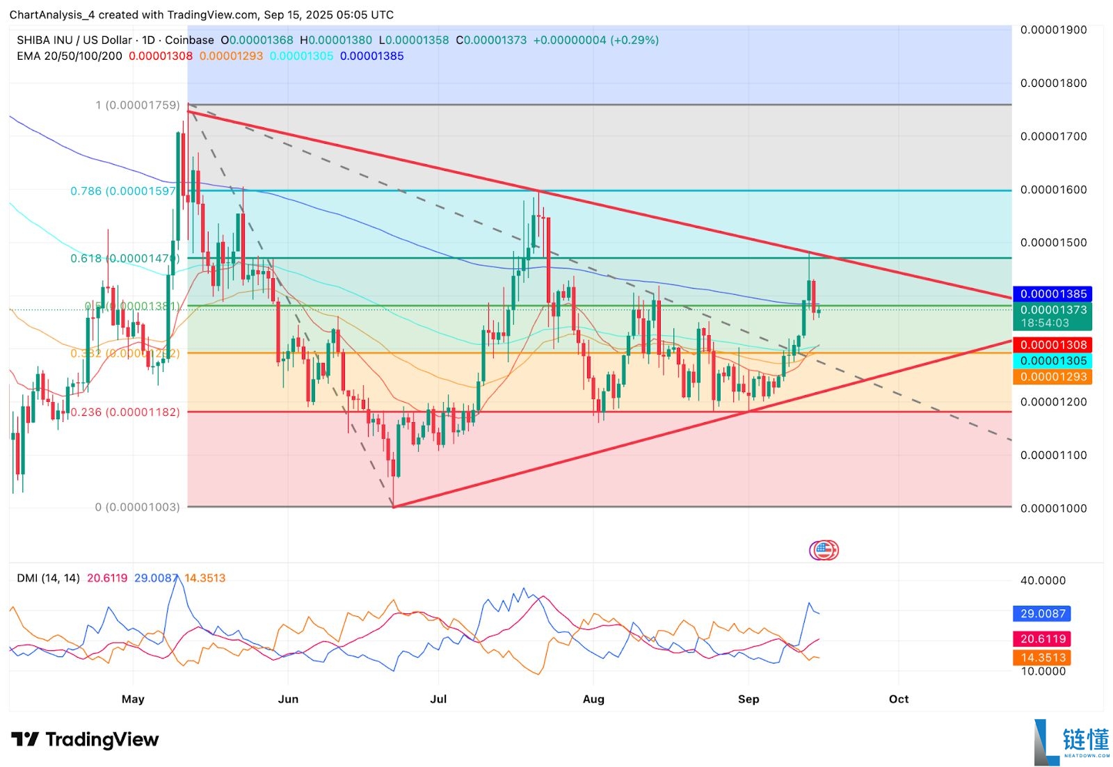Click the TradingView logo icon

point(25,740)
